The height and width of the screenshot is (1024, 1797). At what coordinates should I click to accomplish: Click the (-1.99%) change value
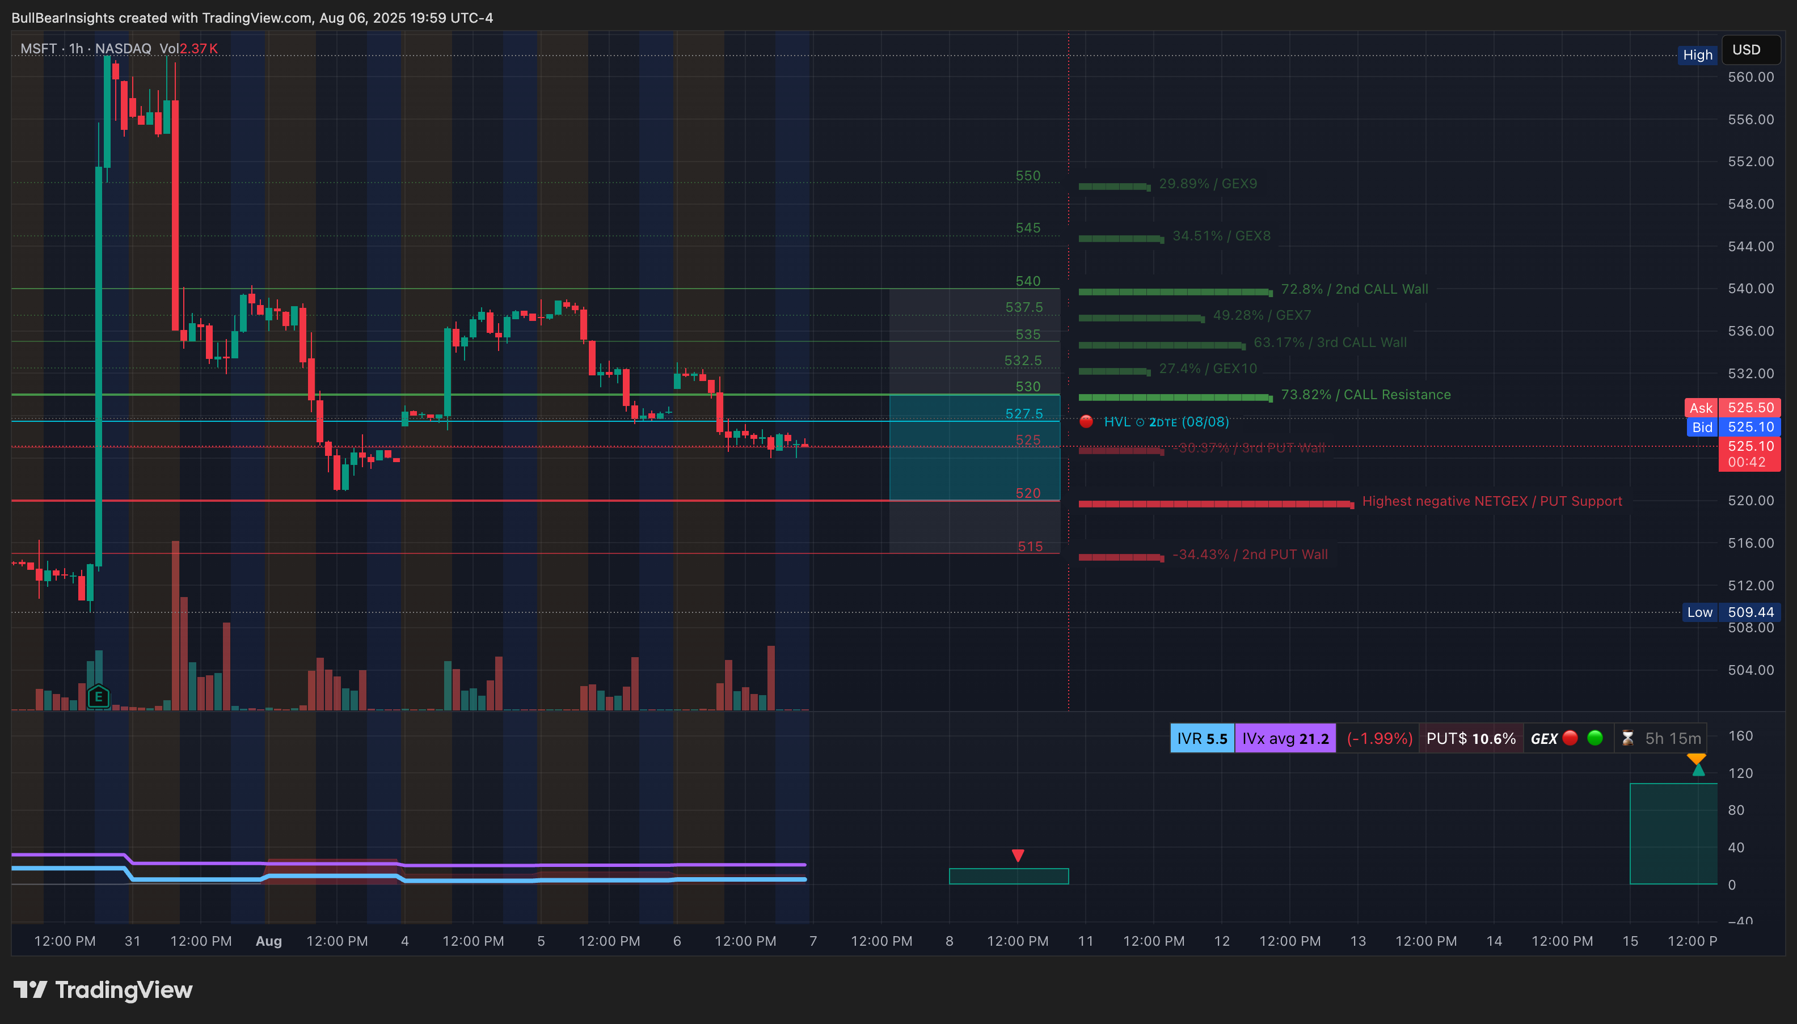pyautogui.click(x=1379, y=738)
